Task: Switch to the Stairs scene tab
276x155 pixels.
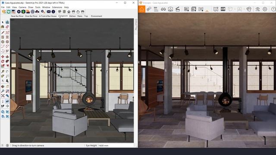Action: click(x=80, y=16)
